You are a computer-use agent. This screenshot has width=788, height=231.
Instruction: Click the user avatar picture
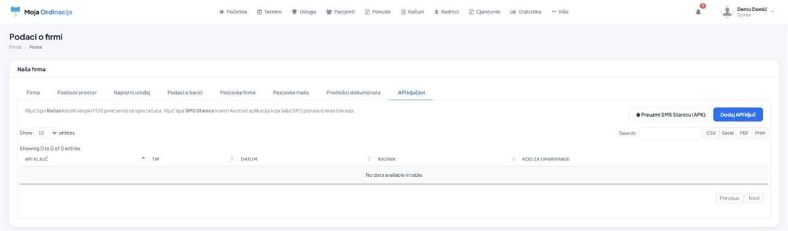pos(728,12)
